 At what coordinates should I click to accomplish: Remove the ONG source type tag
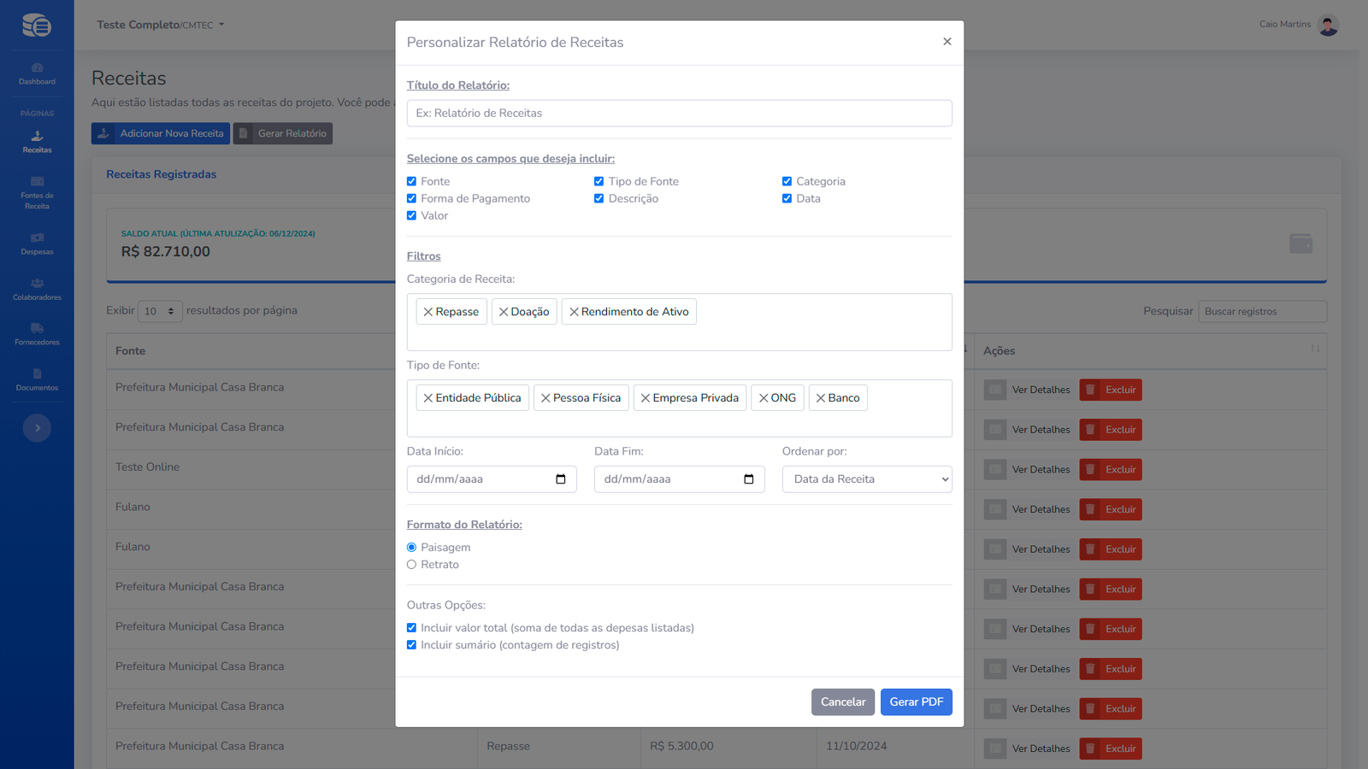[x=764, y=398]
